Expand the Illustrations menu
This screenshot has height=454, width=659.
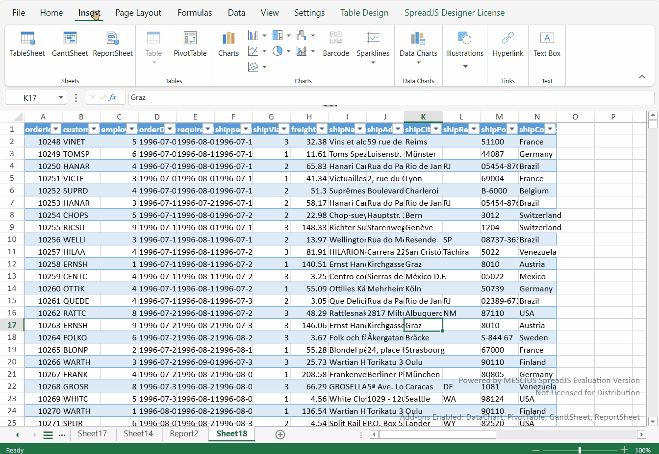(x=465, y=66)
